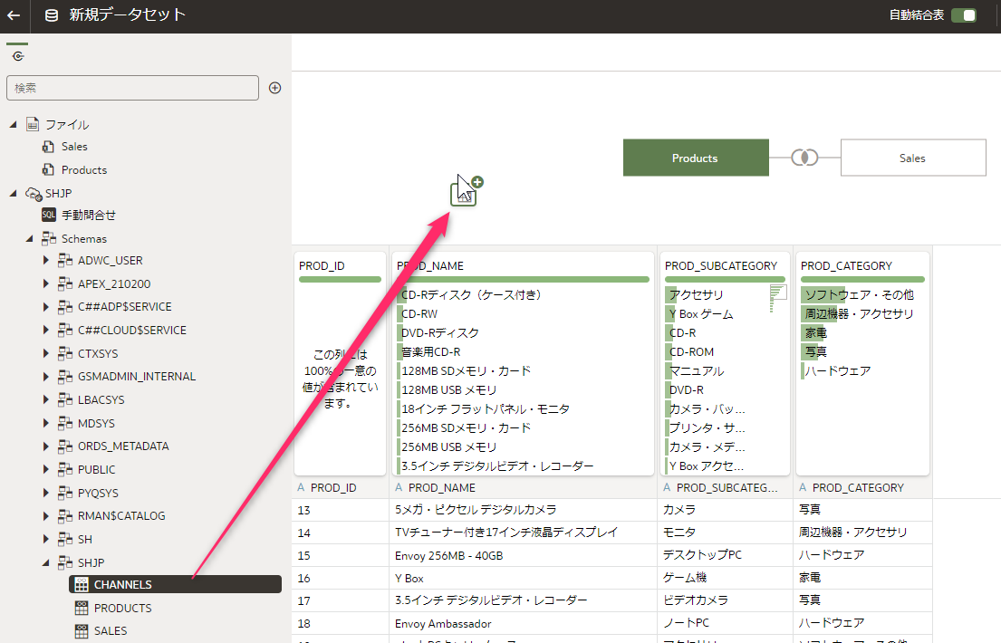Click the PROD_SUBCATEGORY column profile header
This screenshot has width=1001, height=643.
tap(721, 265)
